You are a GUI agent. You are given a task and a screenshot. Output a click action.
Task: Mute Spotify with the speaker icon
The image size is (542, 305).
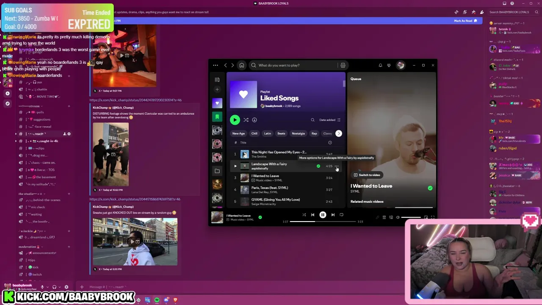tap(398, 217)
